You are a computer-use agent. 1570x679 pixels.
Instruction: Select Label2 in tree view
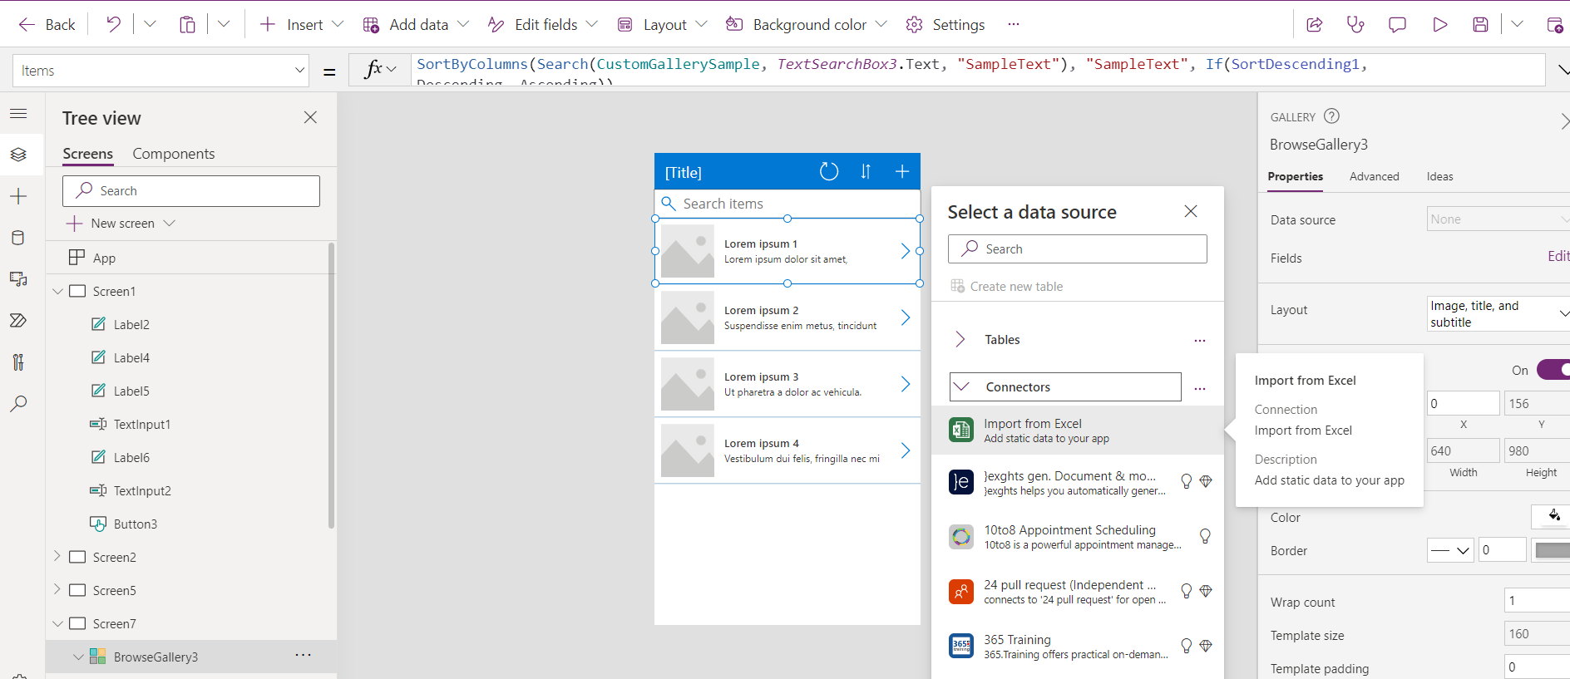click(131, 324)
